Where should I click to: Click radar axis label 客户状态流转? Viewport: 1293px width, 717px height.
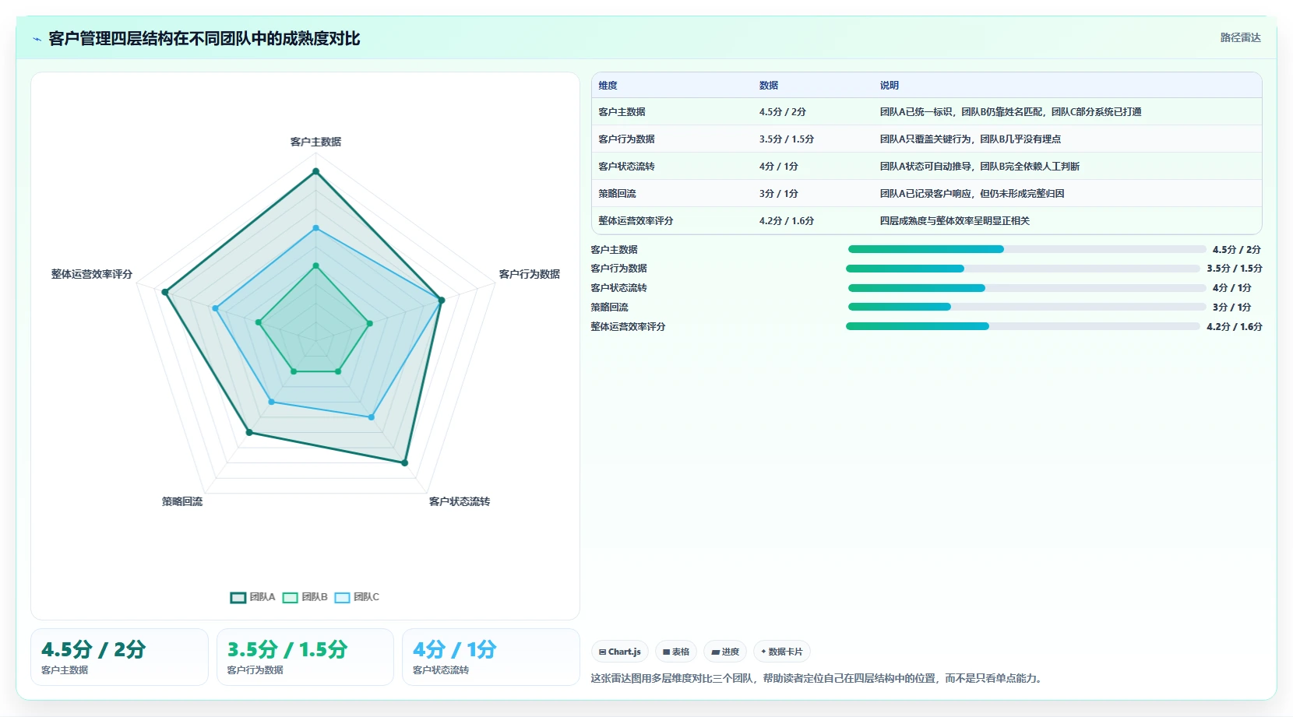pos(460,501)
